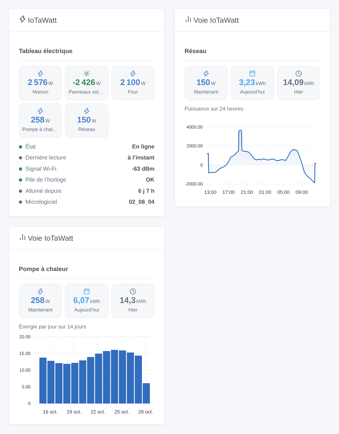This screenshot has height=434, width=339.
Task: Click the clock icon above 14,3 kWh
Action: point(133,292)
